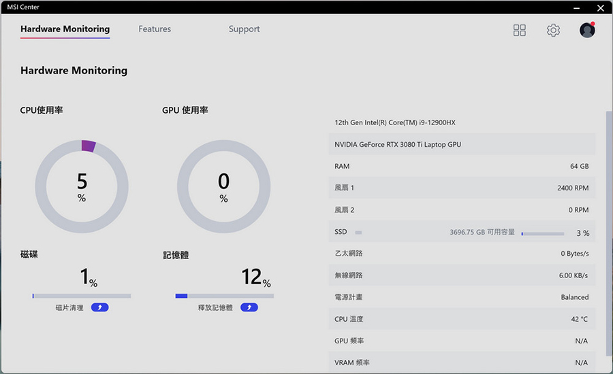613x374 pixels.
Task: Select the 12th Gen Intel Core i9-12900HX row
Action: tap(462, 122)
